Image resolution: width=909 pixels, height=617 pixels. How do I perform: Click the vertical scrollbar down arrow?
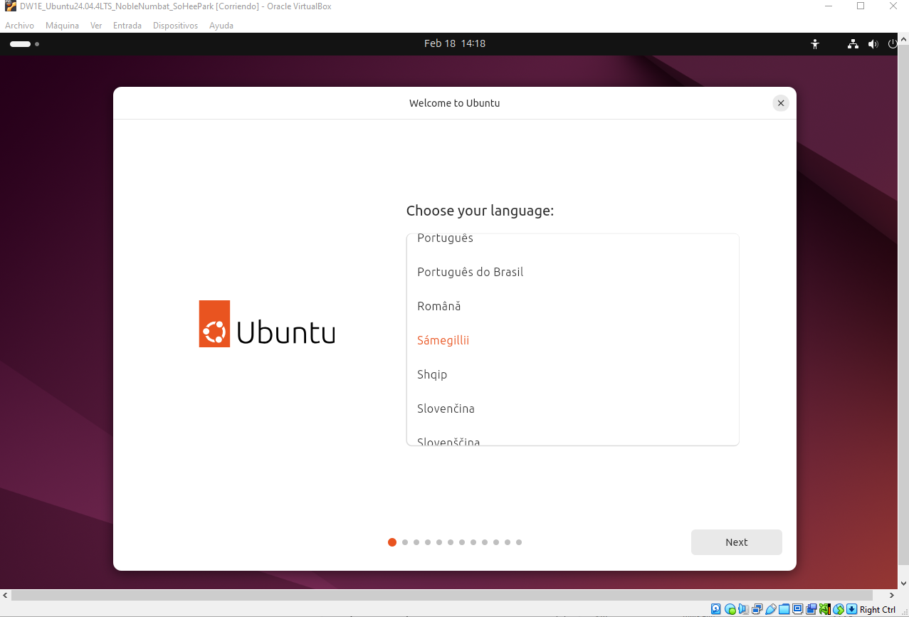(x=903, y=584)
